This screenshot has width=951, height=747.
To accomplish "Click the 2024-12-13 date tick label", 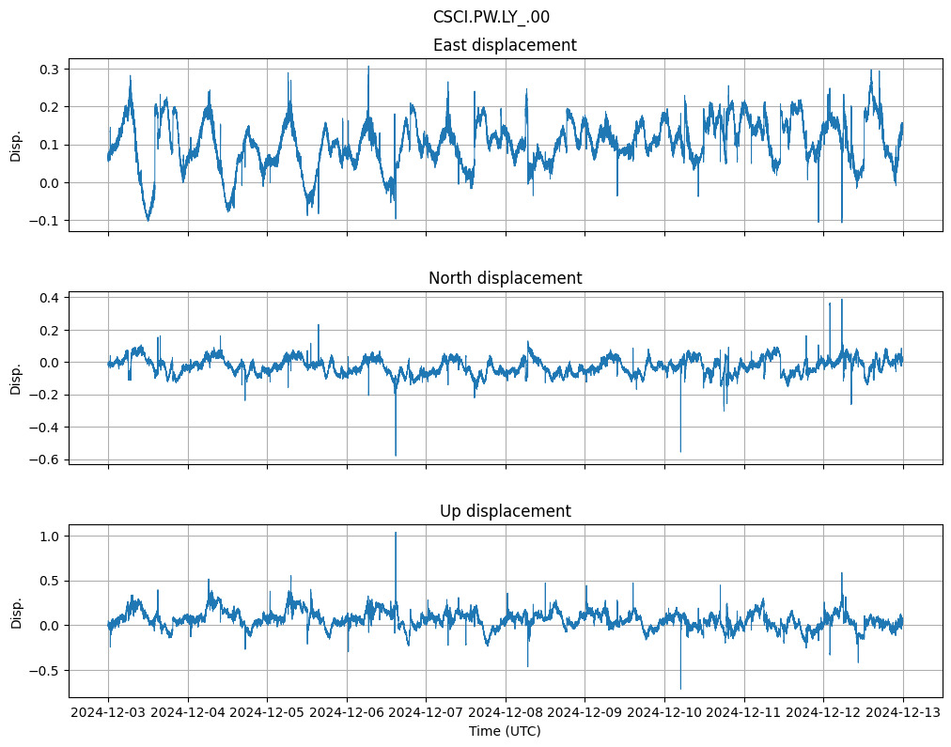I will (903, 712).
